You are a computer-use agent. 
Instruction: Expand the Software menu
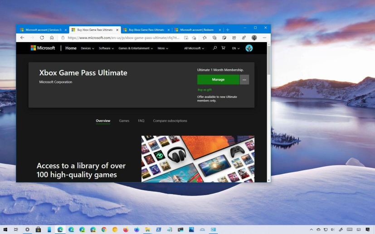click(x=107, y=48)
